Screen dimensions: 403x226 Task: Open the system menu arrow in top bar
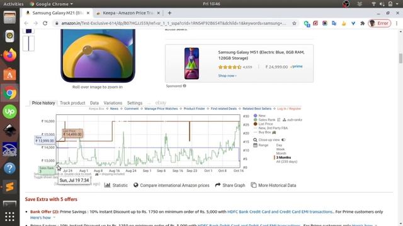[x=397, y=4]
